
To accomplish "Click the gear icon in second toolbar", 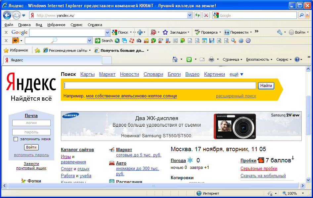I will (x=248, y=41).
